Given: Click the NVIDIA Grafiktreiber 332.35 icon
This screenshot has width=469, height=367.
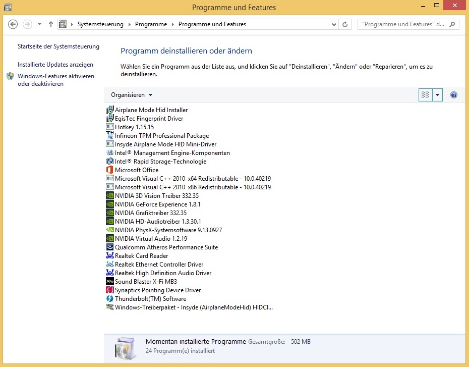Looking at the screenshot, I should [x=110, y=213].
